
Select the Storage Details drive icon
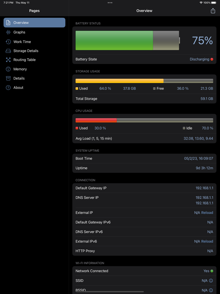click(8, 51)
